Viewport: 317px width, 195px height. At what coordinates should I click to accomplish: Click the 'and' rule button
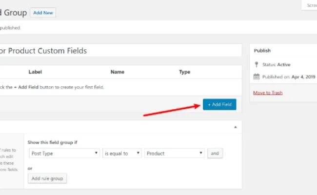[x=215, y=153]
